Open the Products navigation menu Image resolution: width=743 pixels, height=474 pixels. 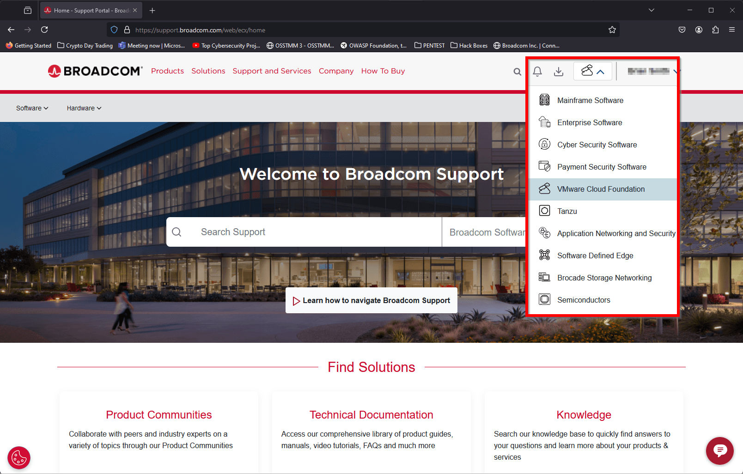(167, 71)
